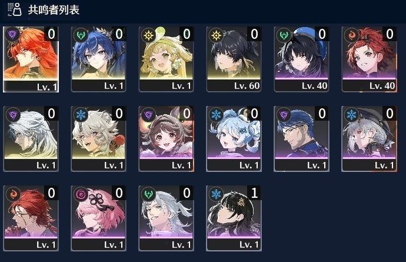Click Glacio snowflake icon on the bear-eared character
The width and height of the screenshot is (406, 262).
coord(81,114)
